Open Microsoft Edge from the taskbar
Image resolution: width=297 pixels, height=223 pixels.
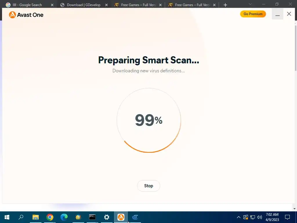pyautogui.click(x=64, y=217)
